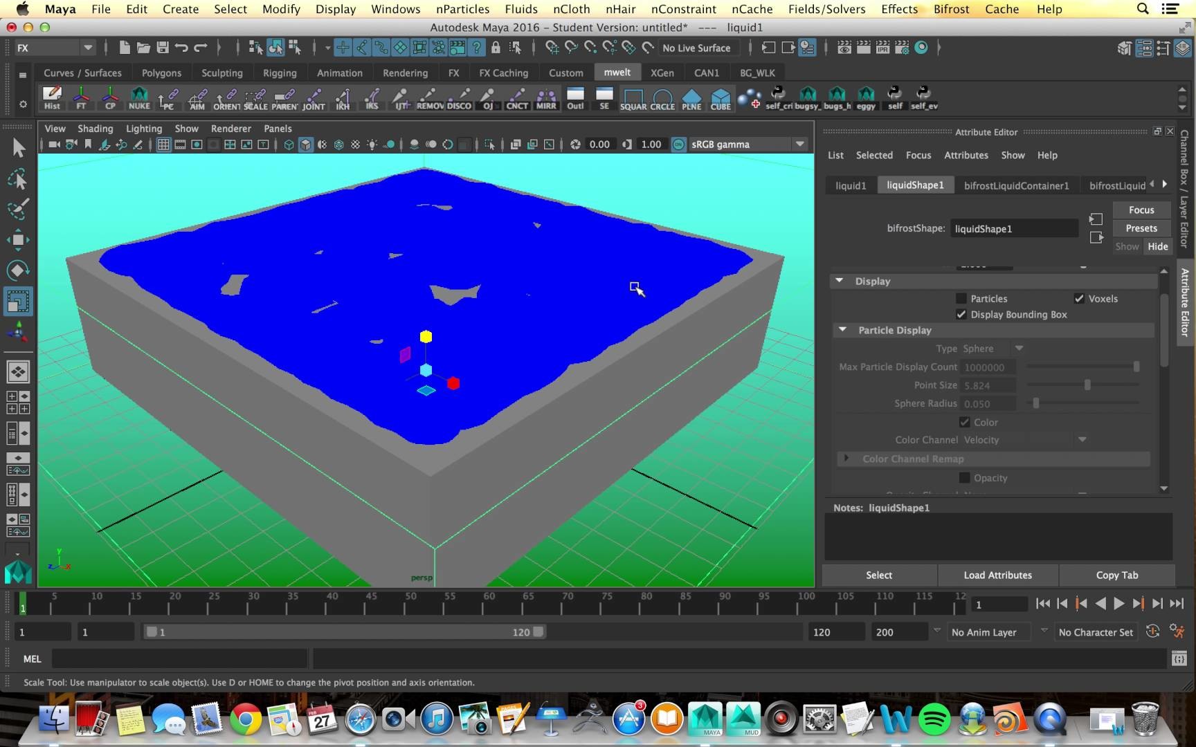Screen dimensions: 1196x747
Task: Select the Scale tool in the toolbox
Action: [x=19, y=301]
